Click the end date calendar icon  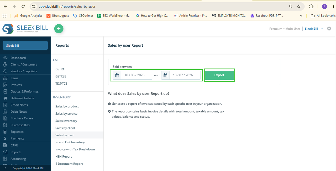click(x=165, y=75)
